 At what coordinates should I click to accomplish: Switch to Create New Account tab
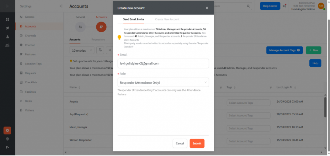pos(167,19)
